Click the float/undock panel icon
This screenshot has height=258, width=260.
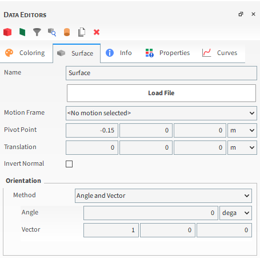coord(241,14)
